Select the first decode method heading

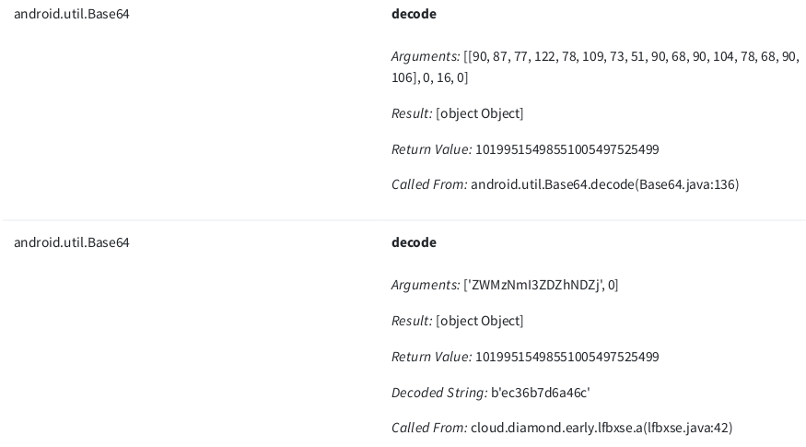pyautogui.click(x=414, y=14)
